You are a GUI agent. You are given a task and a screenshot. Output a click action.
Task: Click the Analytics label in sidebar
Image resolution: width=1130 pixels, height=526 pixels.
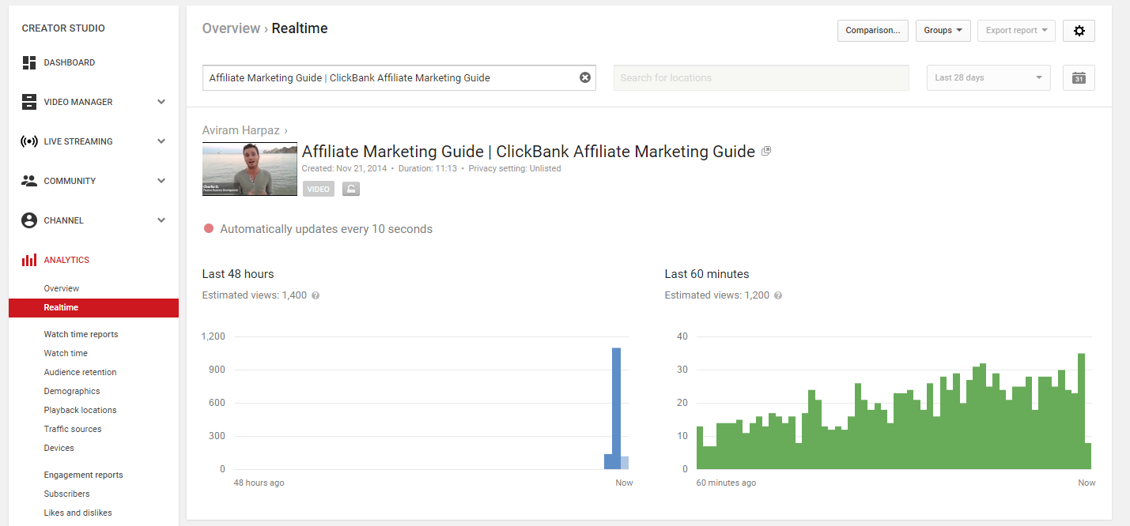[x=66, y=260]
